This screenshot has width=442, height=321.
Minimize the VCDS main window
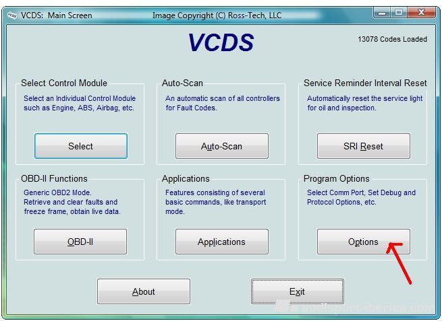(382, 13)
